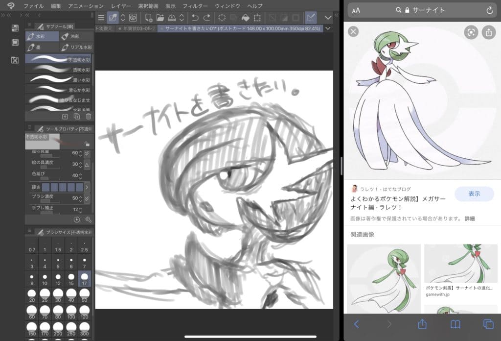Viewport: 501px width, 341px height.
Task: Open the フィルター menu
Action: pyautogui.click(x=195, y=6)
